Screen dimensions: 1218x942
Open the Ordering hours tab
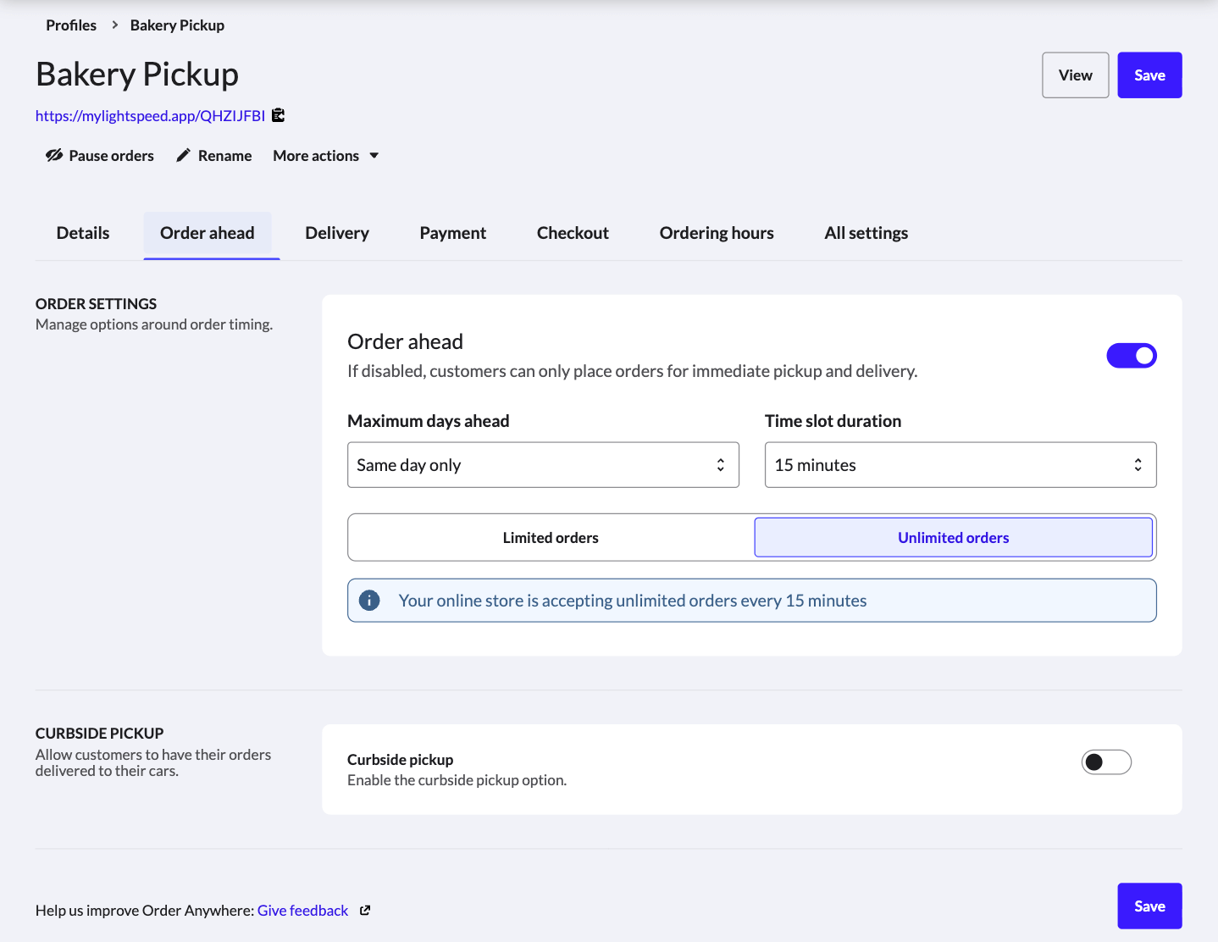[x=717, y=233]
